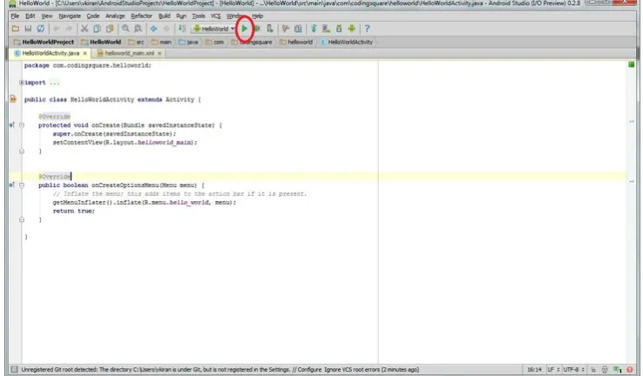Click the override gutter marker beside onCreateOptionsMenu
Viewport: 643px width, 376px height.
pyautogui.click(x=12, y=185)
